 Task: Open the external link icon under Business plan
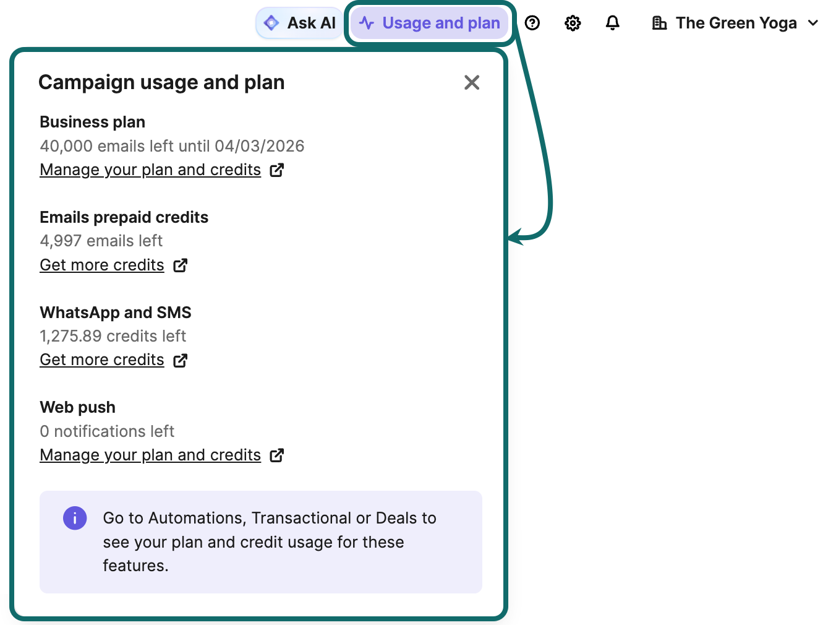pyautogui.click(x=277, y=170)
